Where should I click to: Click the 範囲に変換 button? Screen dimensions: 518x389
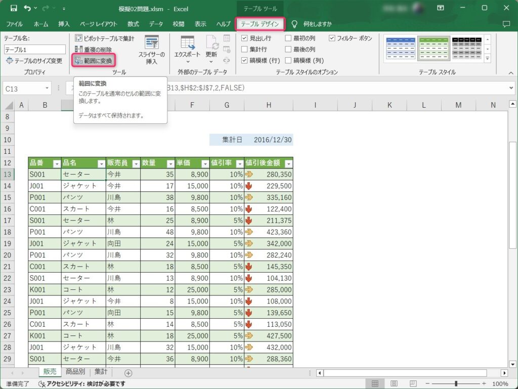coord(94,61)
